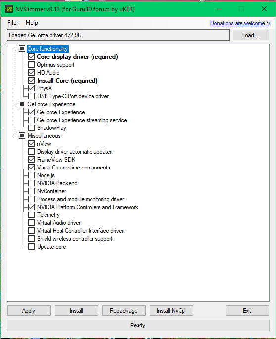This screenshot has height=339, width=276.
Task: Click the Load... button
Action: click(x=251, y=35)
